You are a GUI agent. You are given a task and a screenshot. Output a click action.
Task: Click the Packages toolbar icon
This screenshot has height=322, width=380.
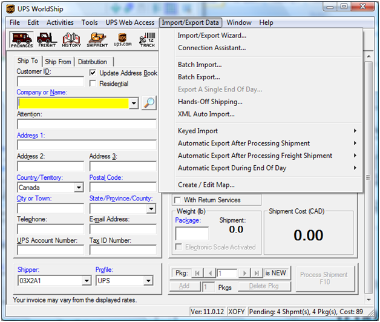[22, 41]
